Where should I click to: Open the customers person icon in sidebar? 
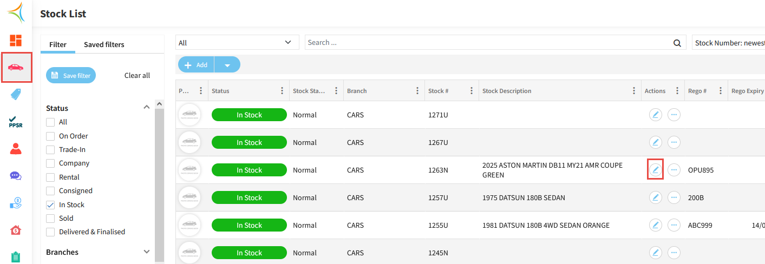pyautogui.click(x=16, y=149)
